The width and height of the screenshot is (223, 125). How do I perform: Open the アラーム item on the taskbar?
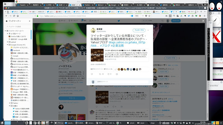[x=59, y=123]
